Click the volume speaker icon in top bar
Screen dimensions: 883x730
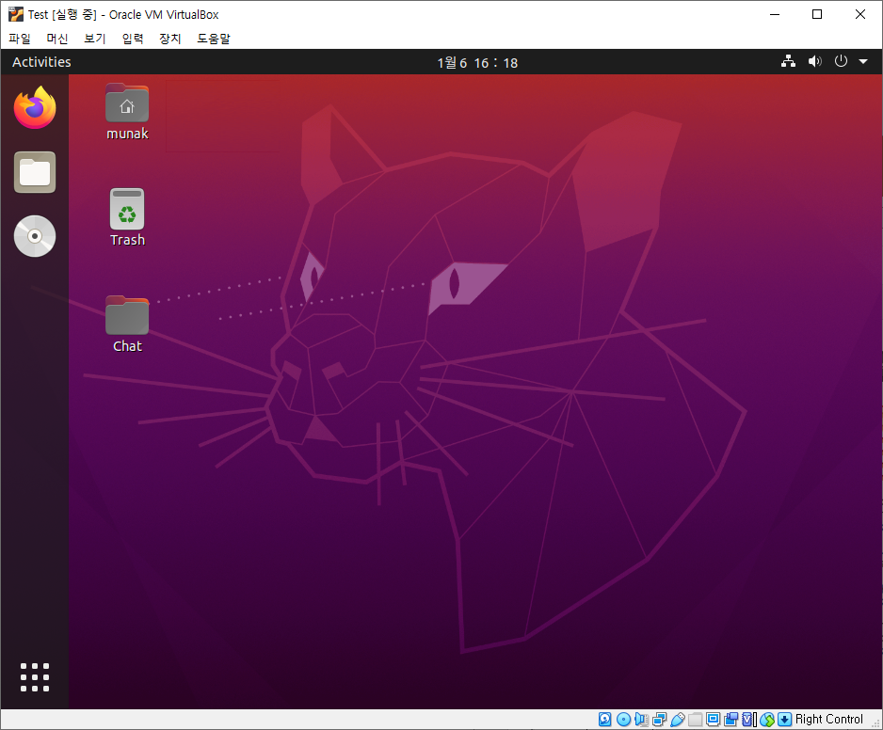click(815, 61)
